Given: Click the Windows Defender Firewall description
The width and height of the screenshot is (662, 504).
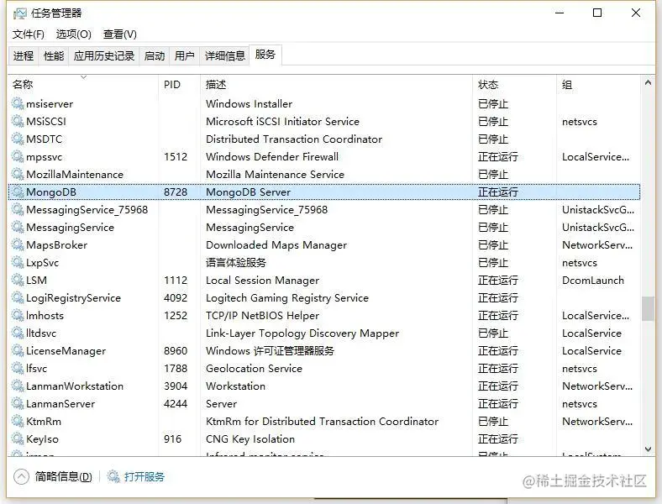Looking at the screenshot, I should pos(272,156).
